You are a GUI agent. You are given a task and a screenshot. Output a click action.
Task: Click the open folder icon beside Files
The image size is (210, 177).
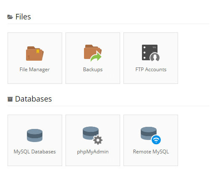[x=10, y=17]
